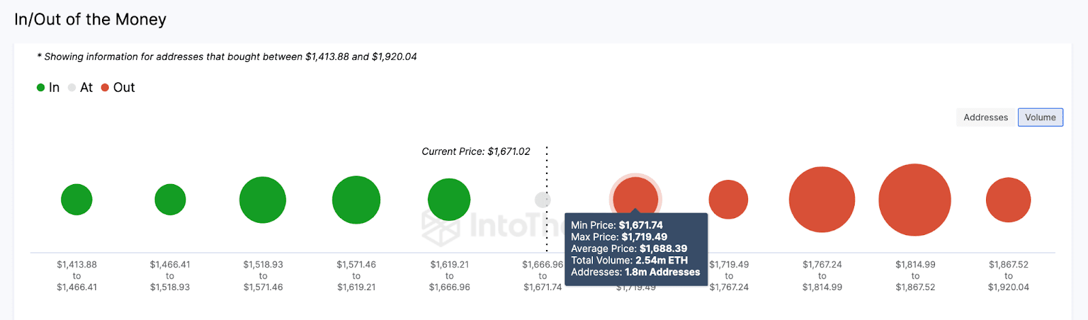
Task: Click green bubble for $1,466.41 to $1,518.93
Action: tap(170, 200)
